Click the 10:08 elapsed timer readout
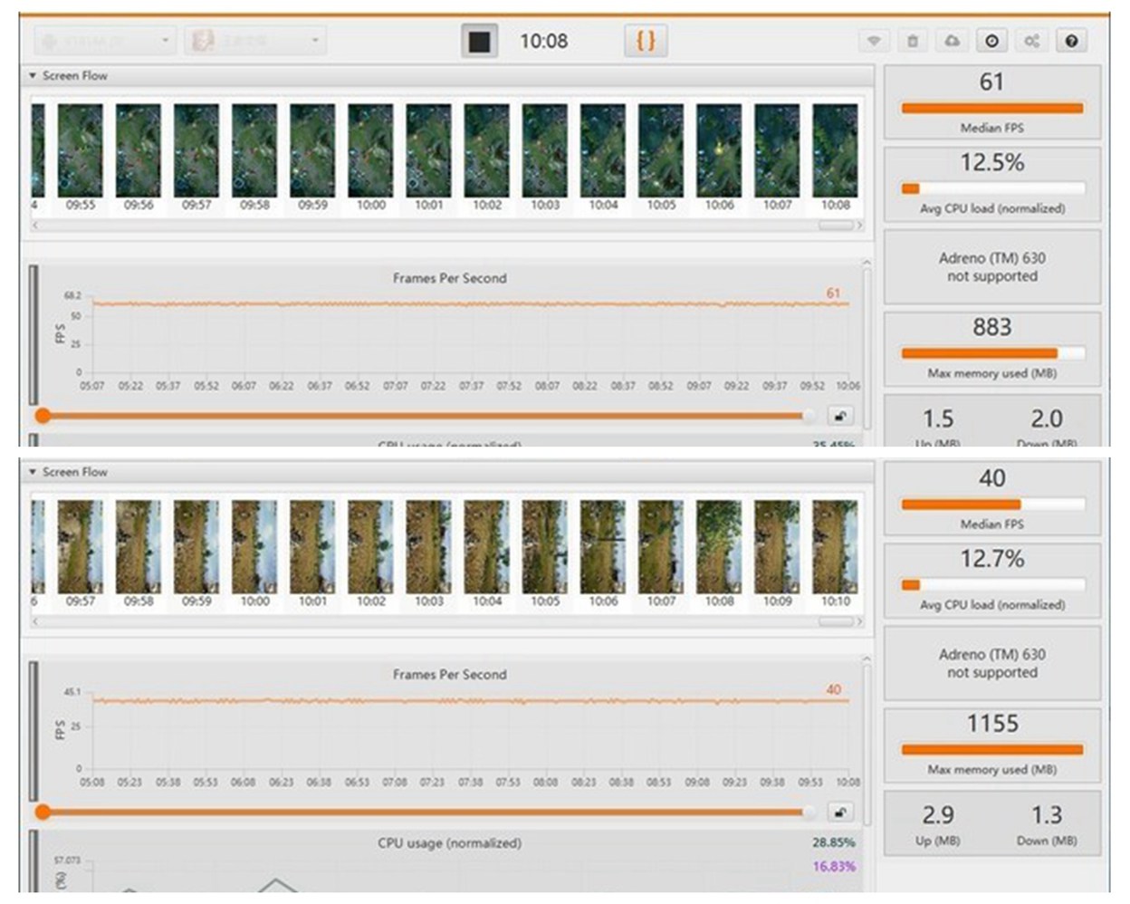1130x904 pixels. coord(543,41)
